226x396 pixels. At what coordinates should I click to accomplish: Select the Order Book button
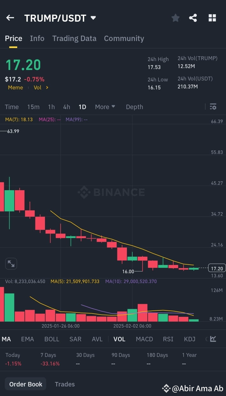[26, 384]
